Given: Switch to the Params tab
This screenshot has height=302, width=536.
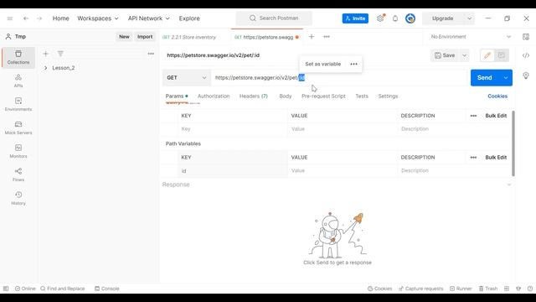Looking at the screenshot, I should point(177,96).
